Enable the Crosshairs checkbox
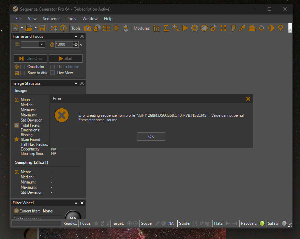The height and width of the screenshot is (239, 300). (23, 67)
